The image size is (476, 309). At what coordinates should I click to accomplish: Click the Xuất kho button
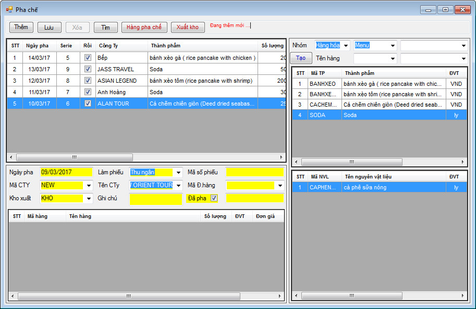pos(188,27)
